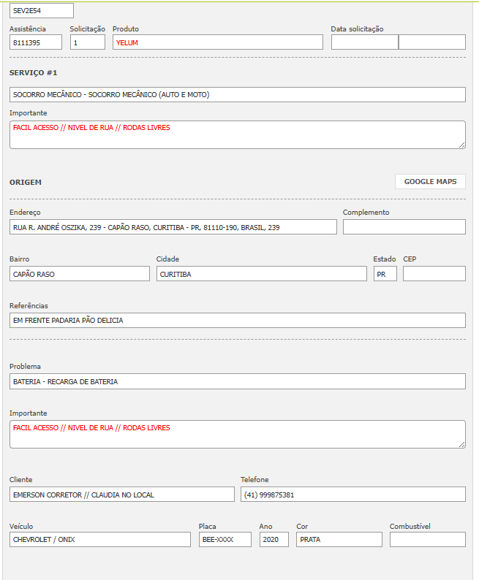
Task: Click the first Data solicitação field
Action: click(364, 42)
